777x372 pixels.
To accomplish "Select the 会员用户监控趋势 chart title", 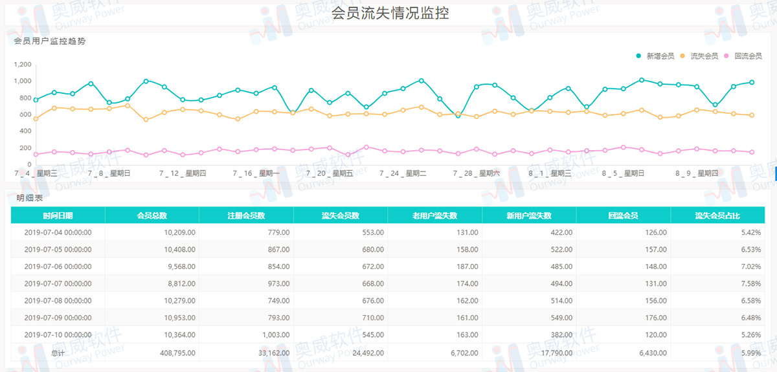I will 50,41.
